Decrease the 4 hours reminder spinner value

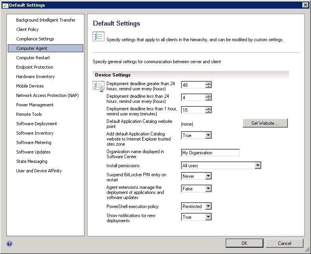(209, 99)
